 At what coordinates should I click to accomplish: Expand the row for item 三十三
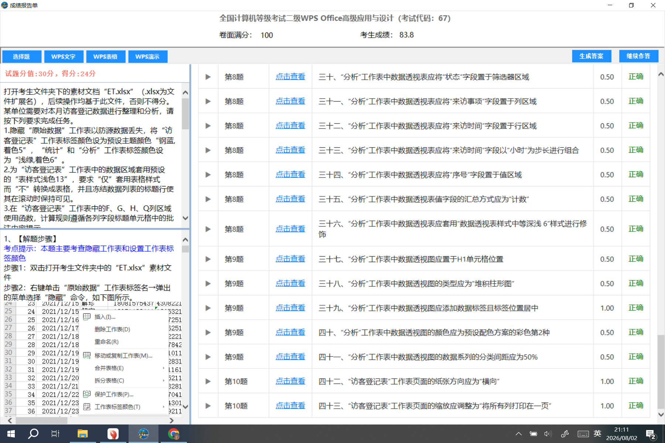click(x=208, y=150)
